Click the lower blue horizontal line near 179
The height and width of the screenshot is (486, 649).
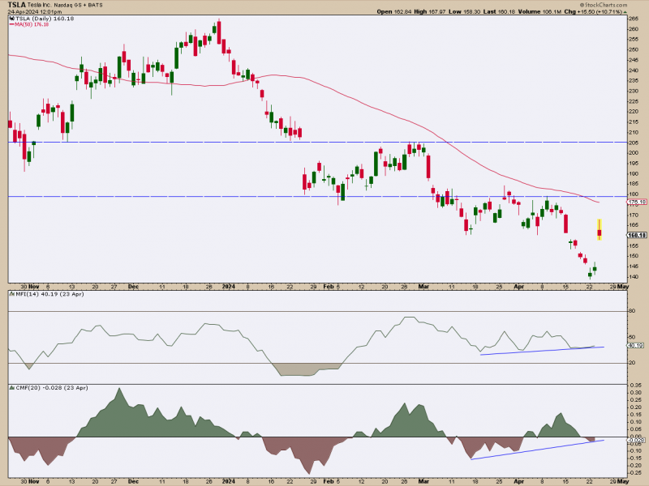point(317,196)
